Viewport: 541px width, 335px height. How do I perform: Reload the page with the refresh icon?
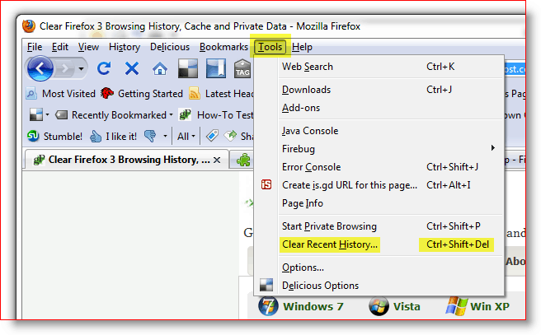[104, 68]
